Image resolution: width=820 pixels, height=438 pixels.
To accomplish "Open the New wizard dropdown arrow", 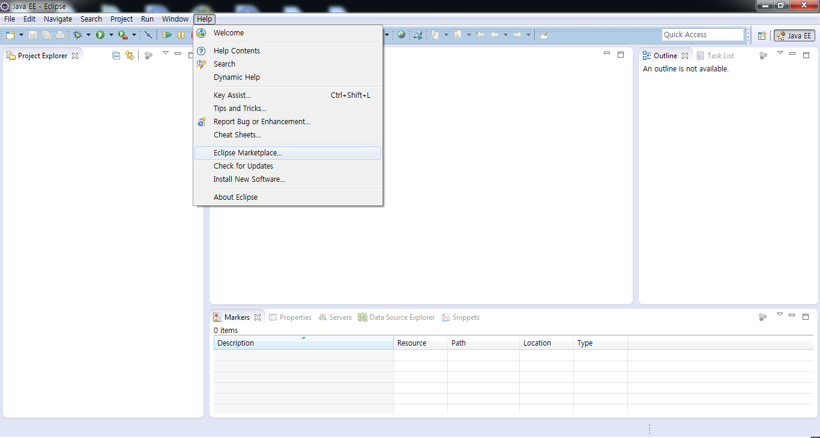I will tap(22, 35).
